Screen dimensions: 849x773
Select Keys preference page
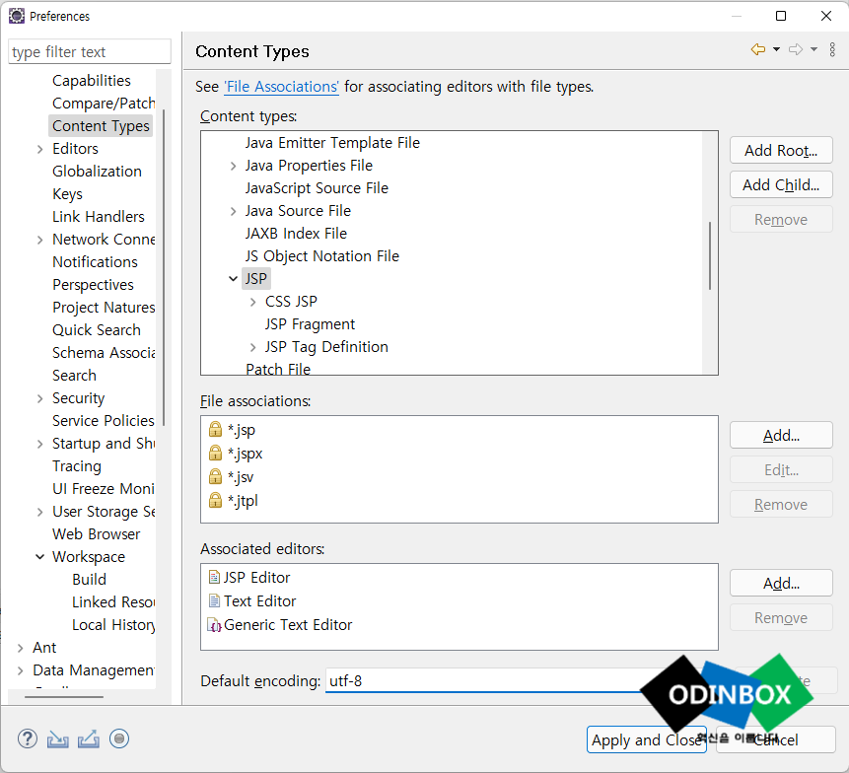point(67,194)
